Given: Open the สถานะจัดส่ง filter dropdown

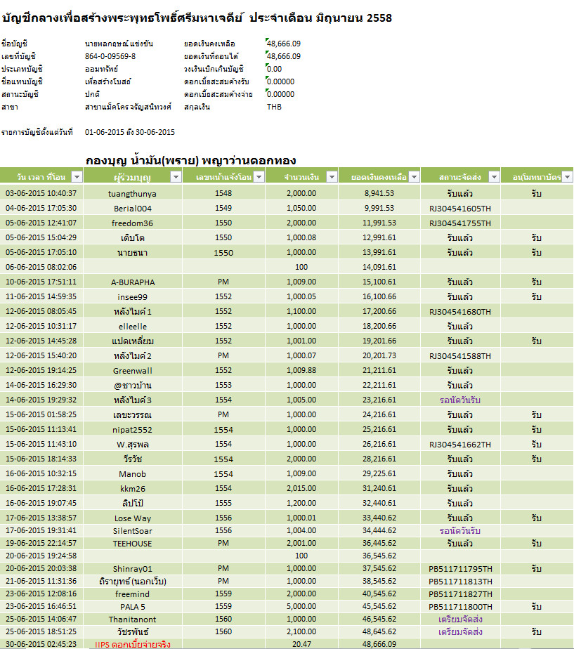Looking at the screenshot, I should tap(493, 177).
